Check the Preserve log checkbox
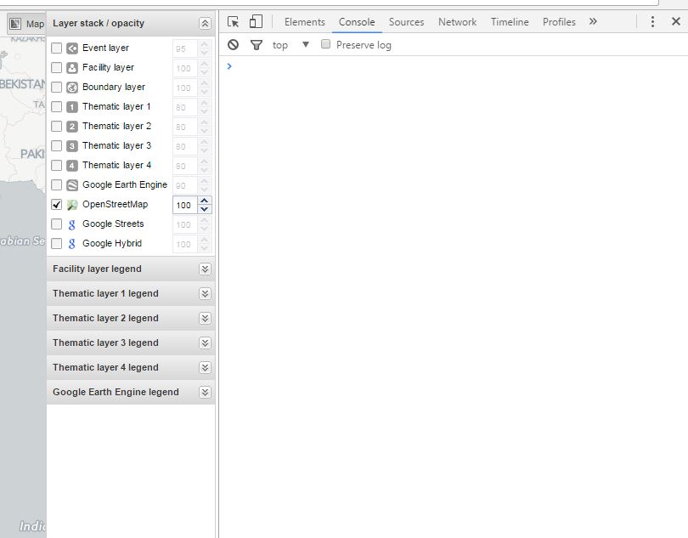This screenshot has height=538, width=688. (325, 45)
